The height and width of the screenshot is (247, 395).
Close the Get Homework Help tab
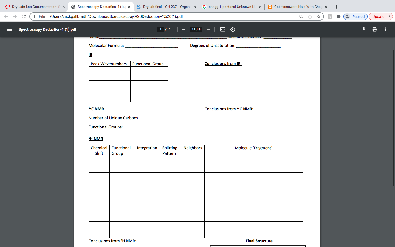coord(326,7)
